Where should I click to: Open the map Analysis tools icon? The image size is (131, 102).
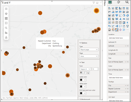(6, 33)
